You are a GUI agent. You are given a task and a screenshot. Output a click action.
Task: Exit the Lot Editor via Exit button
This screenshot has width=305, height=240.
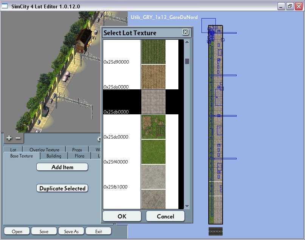(98, 231)
